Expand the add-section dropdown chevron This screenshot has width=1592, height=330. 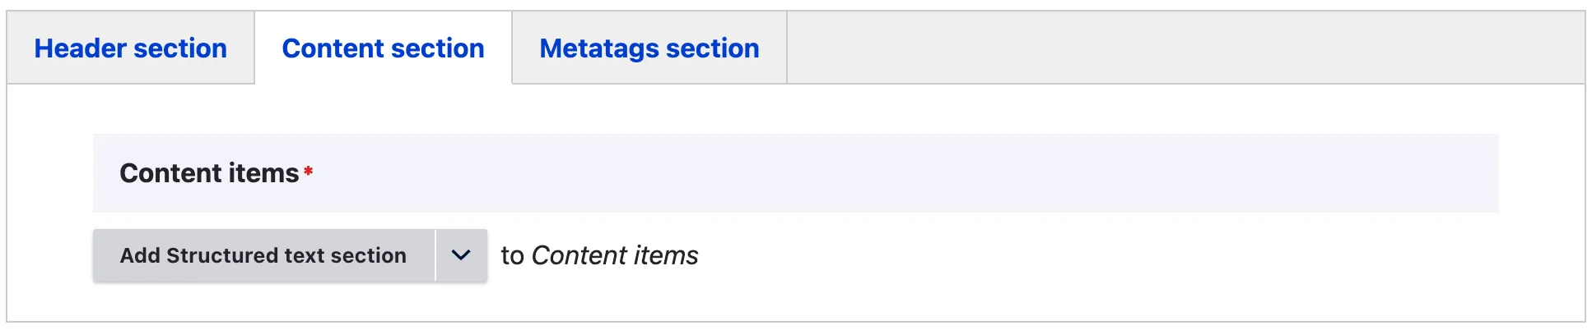tap(461, 255)
